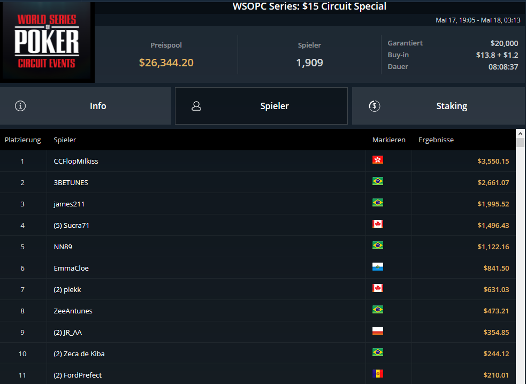Click the Andorra flag next to FordPrefect
The width and height of the screenshot is (526, 384).
tap(378, 374)
